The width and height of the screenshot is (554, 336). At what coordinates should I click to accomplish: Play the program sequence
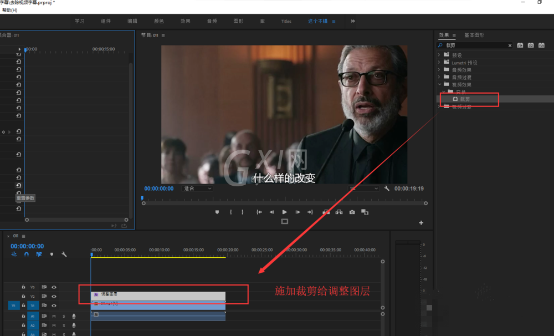click(x=284, y=212)
